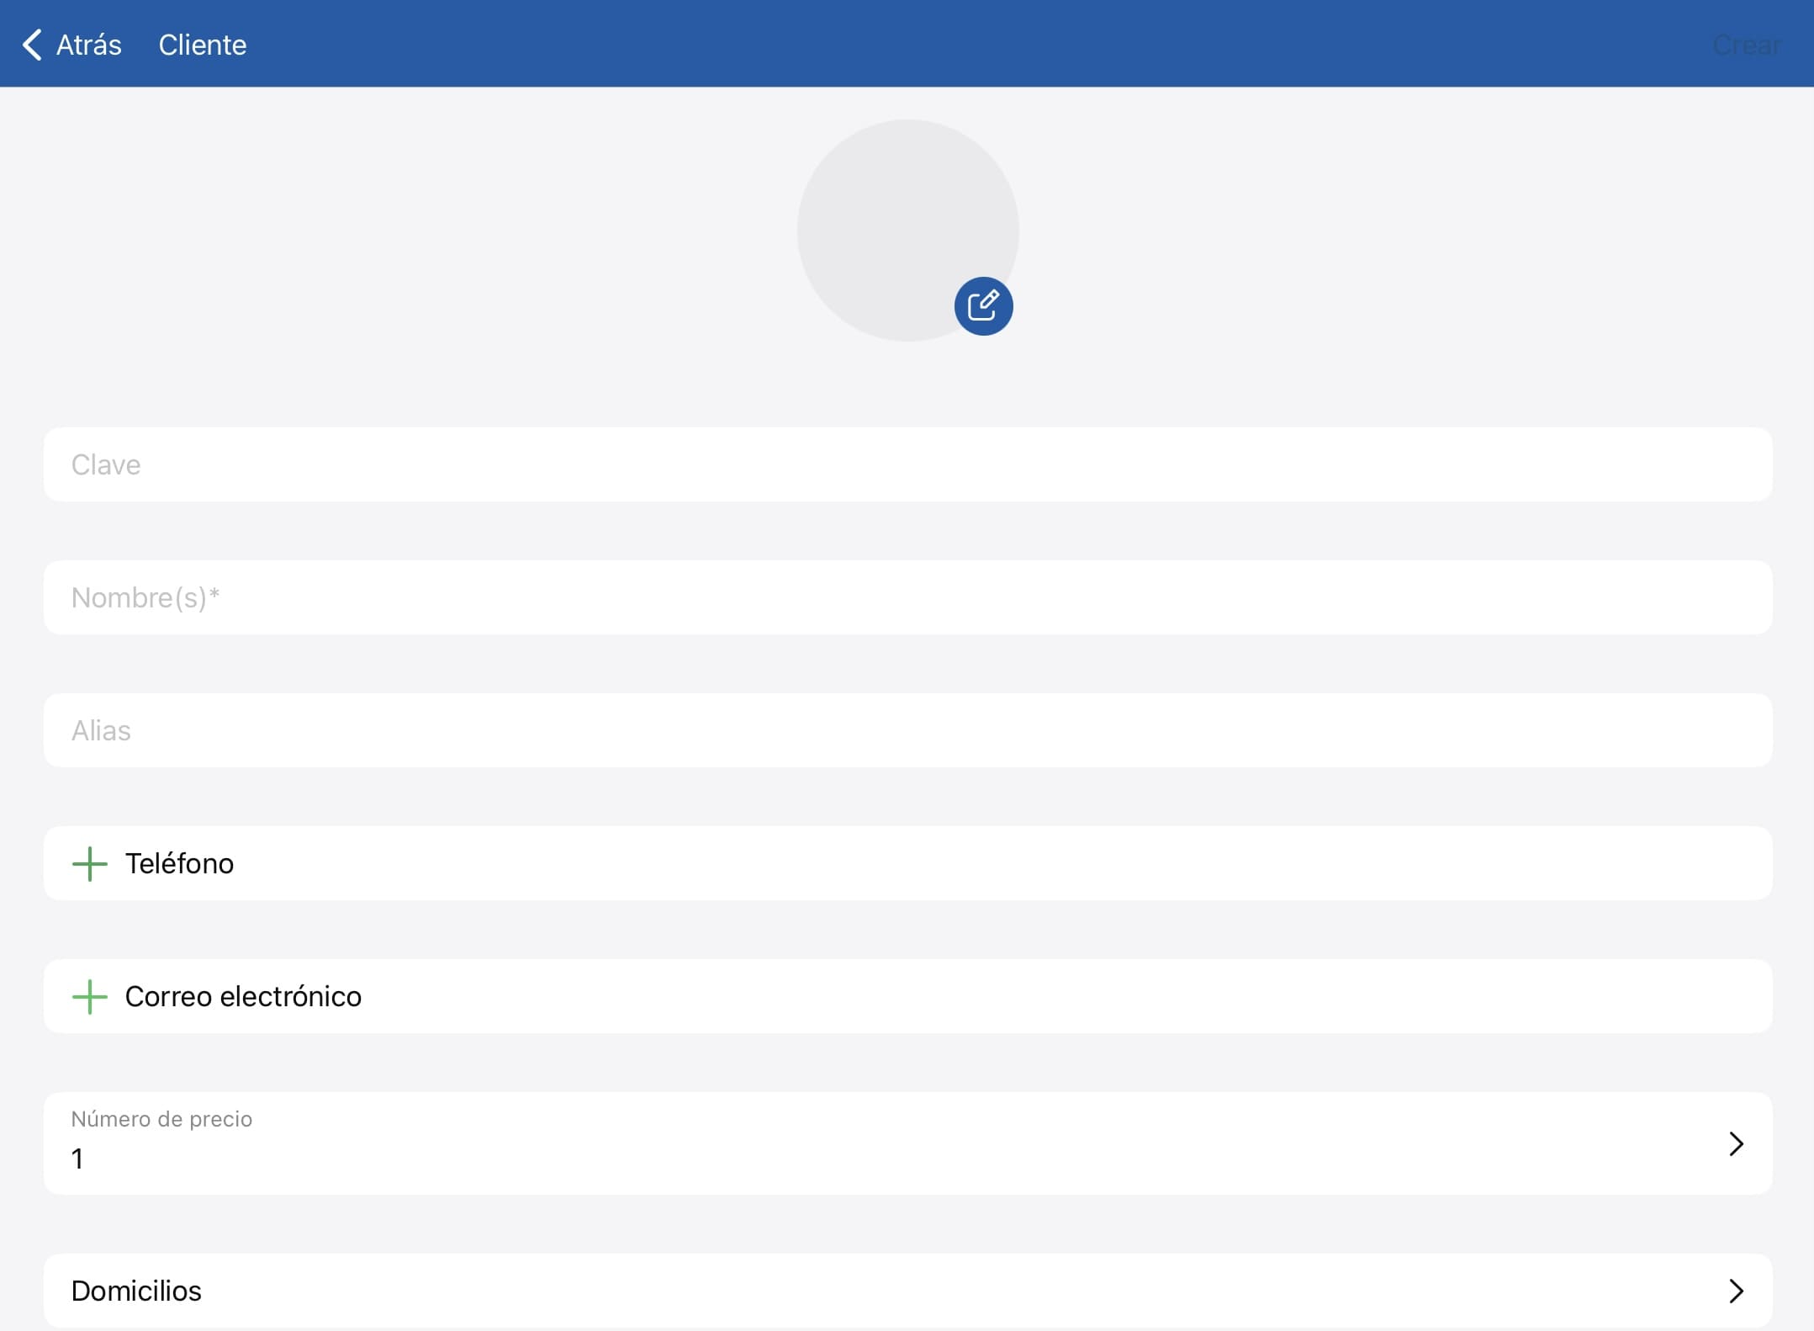Tap the Crear button in header
1814x1331 pixels.
pyautogui.click(x=1747, y=45)
